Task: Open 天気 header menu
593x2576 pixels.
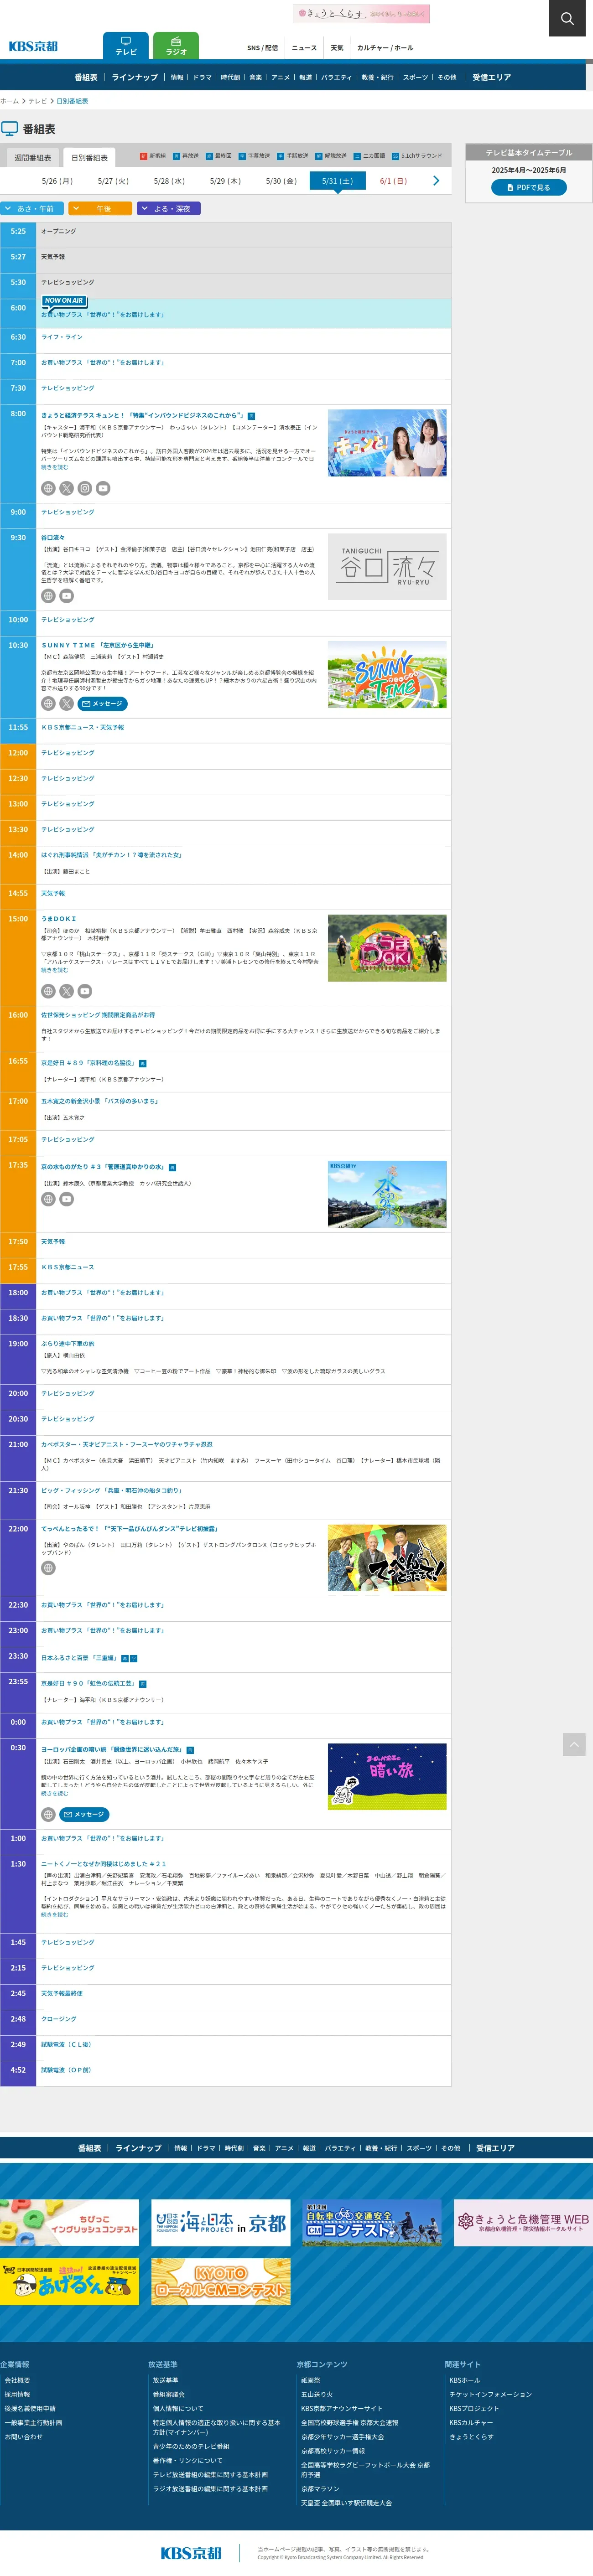Action: point(337,48)
